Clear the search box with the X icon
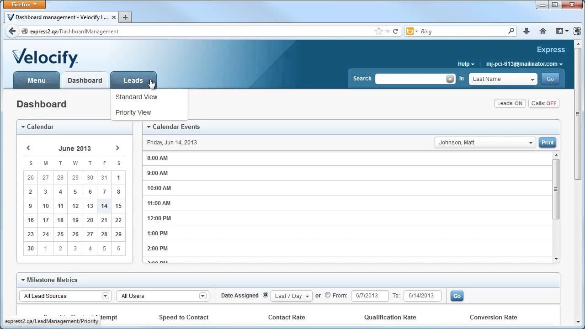Viewport: 585px width, 329px height. tap(450, 79)
